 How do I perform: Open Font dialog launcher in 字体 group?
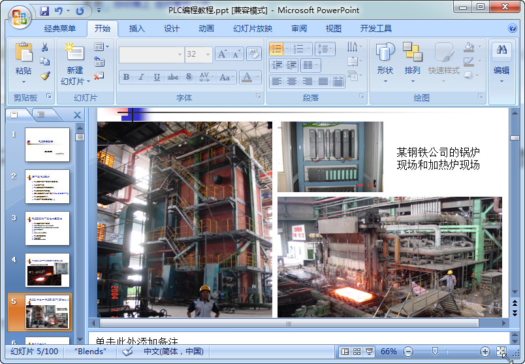(259, 97)
